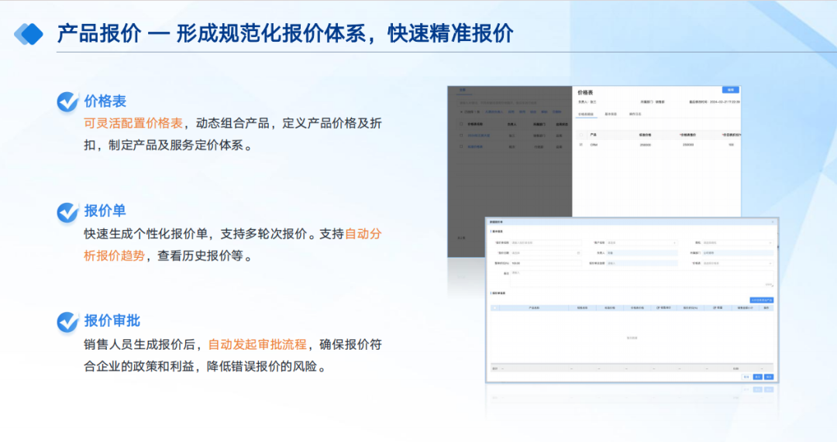Click the edit icon in 数量 column header

tap(714, 307)
